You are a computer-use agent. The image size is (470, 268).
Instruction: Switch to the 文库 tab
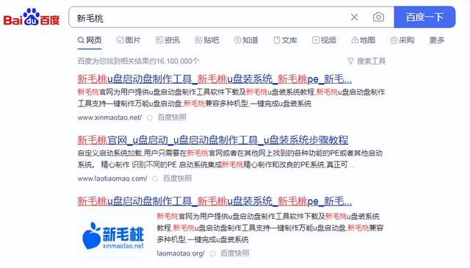pyautogui.click(x=285, y=40)
